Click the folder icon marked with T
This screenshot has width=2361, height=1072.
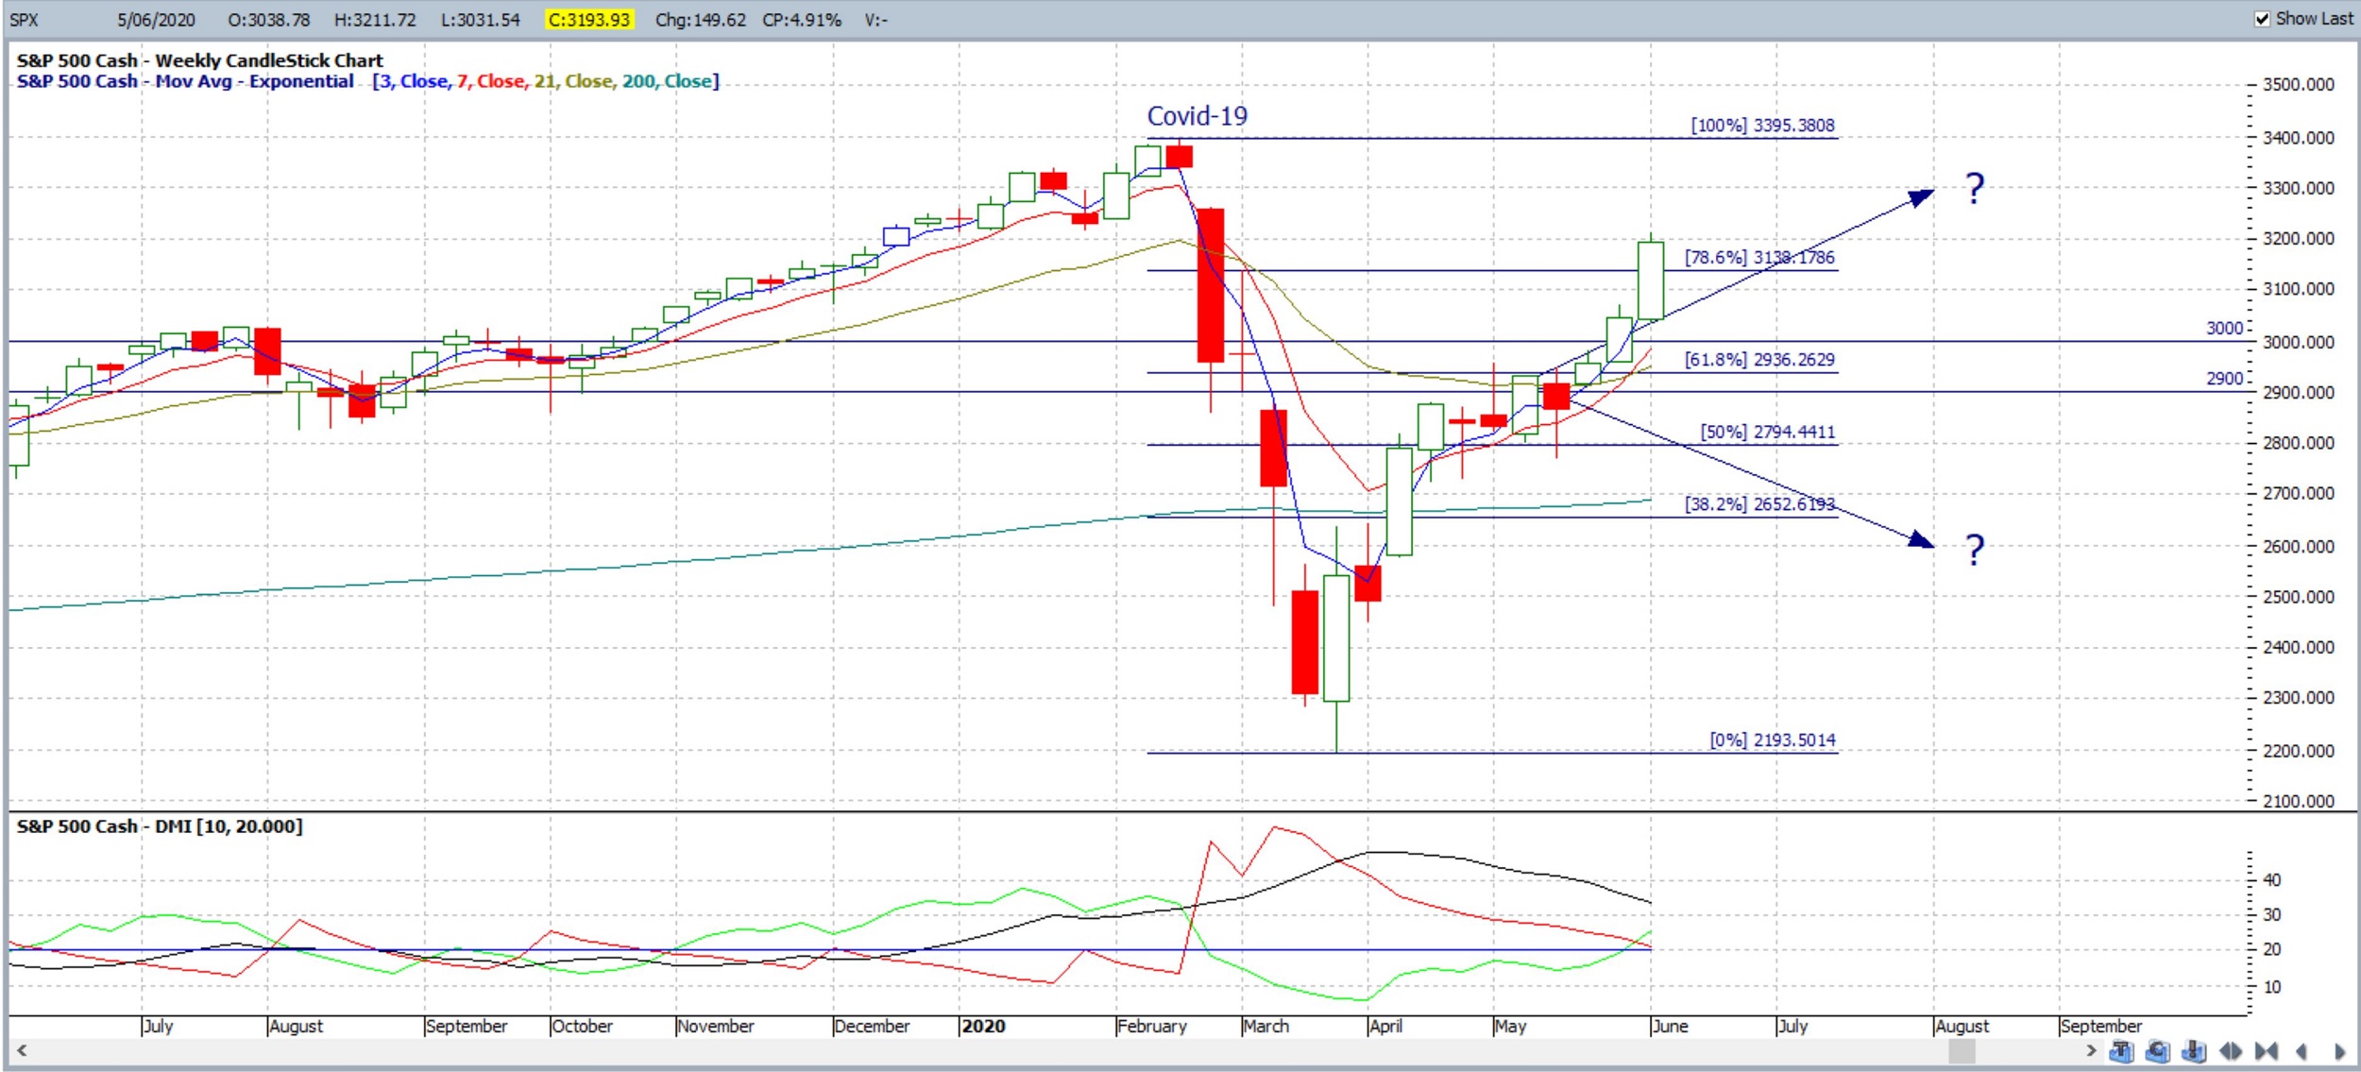2121,1051
